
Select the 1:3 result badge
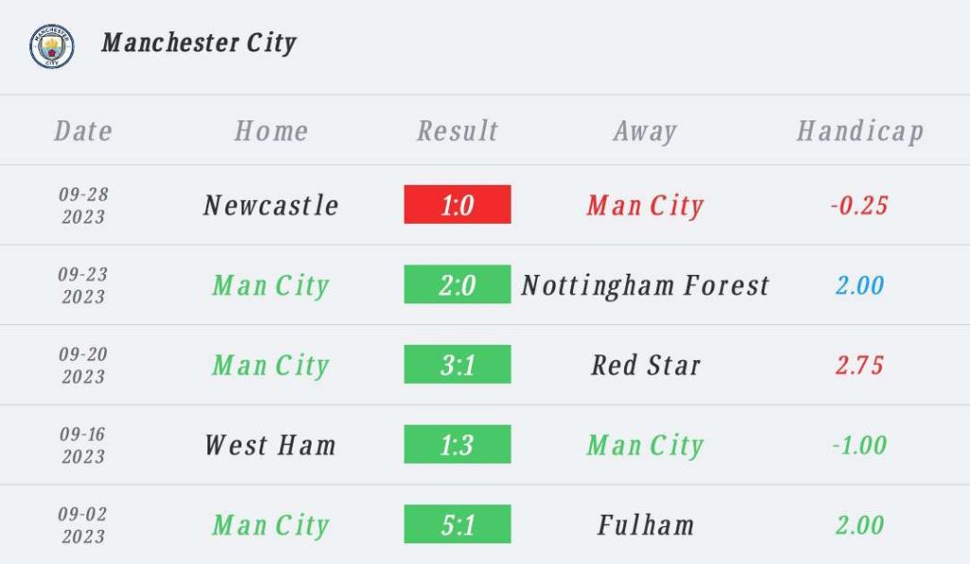pos(458,445)
